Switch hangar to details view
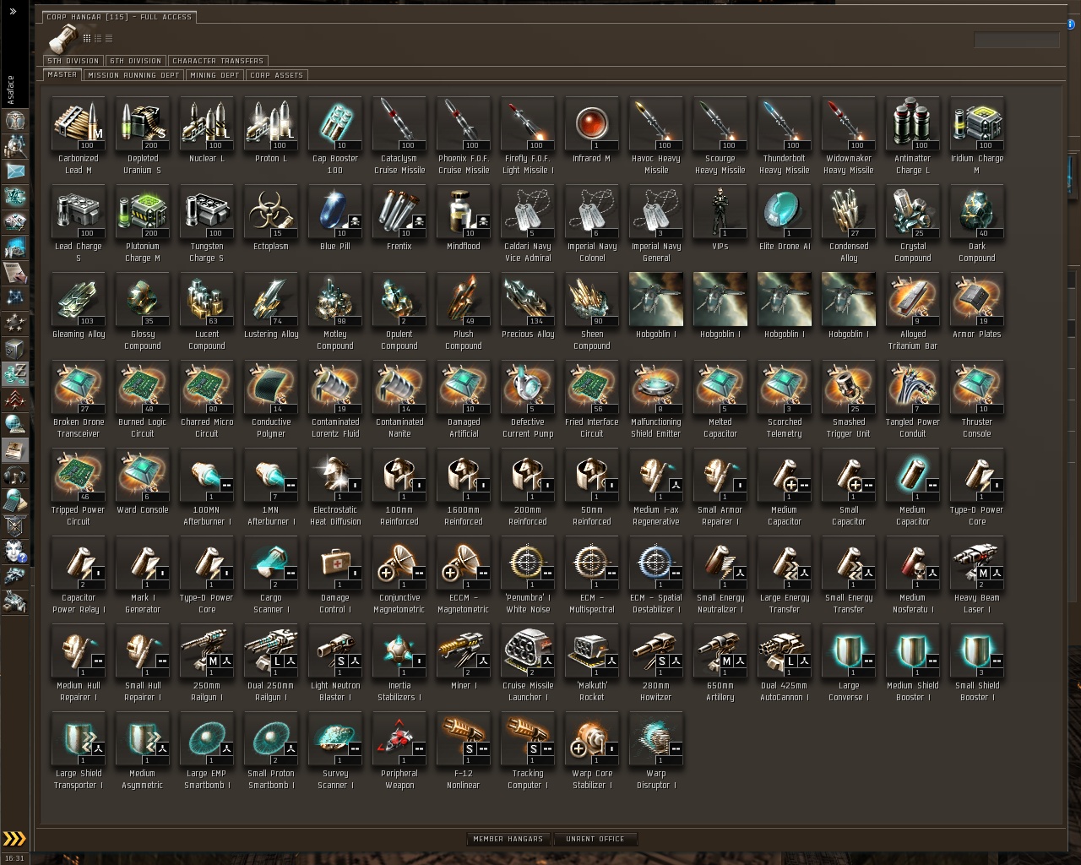 point(97,38)
